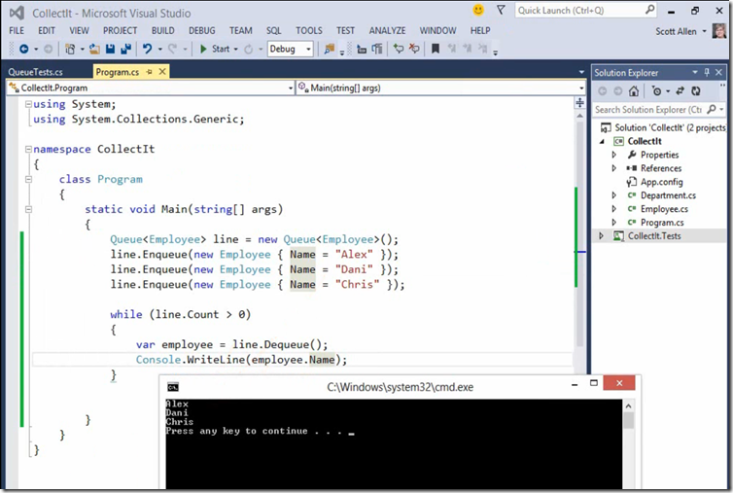The image size is (733, 493).
Task: Click the code editor vertical scrollbar thumb
Action: click(579, 234)
